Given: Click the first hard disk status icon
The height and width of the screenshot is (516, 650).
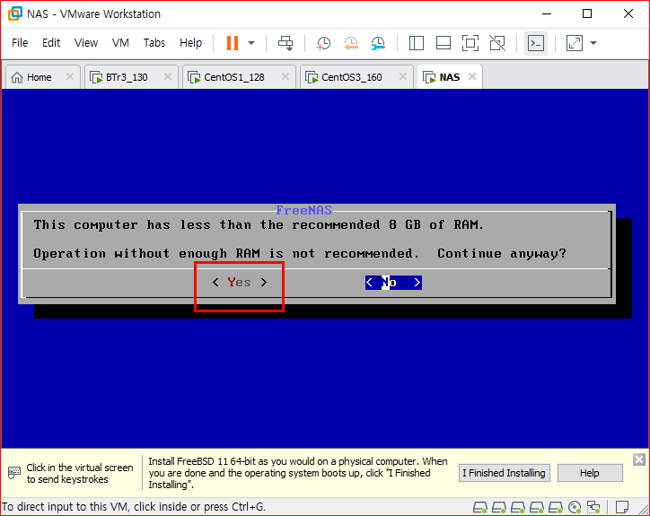Looking at the screenshot, I should pos(480,507).
